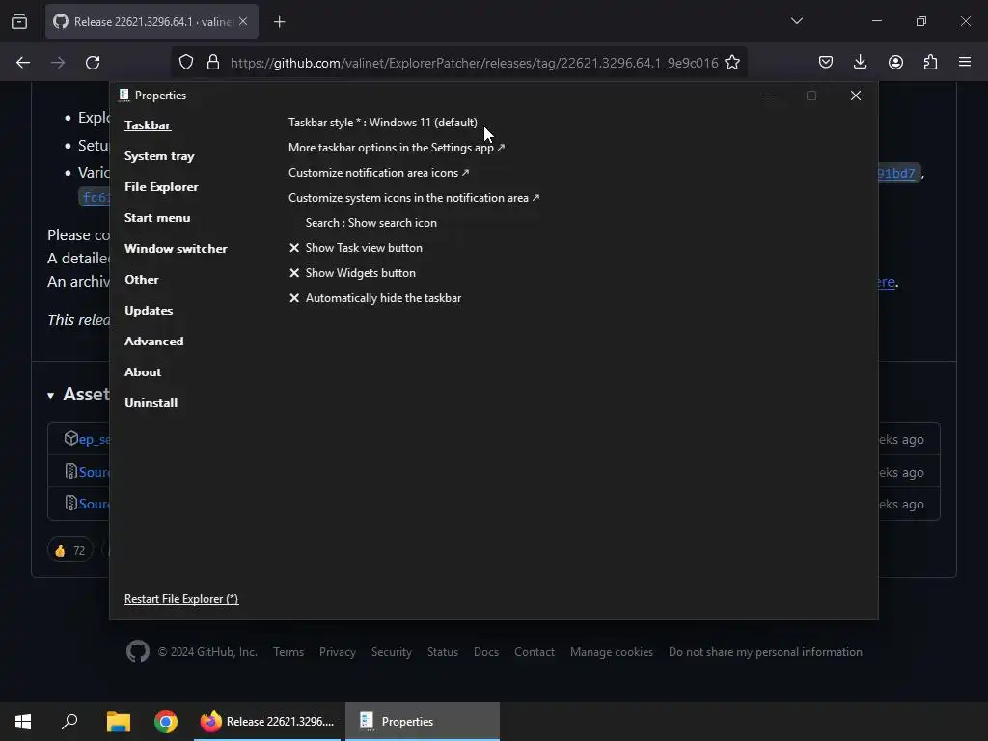Show the About section

143,371
